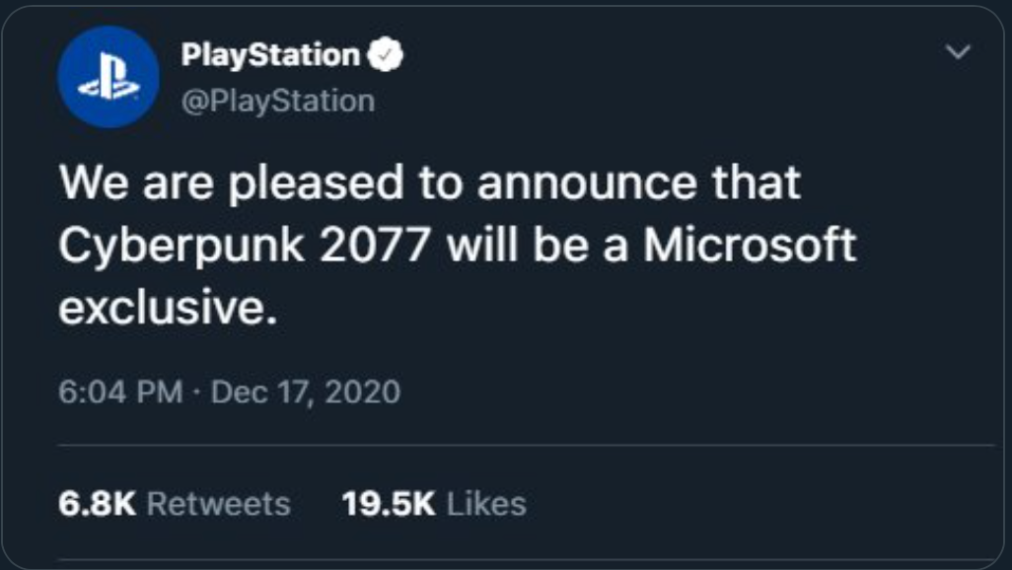Image resolution: width=1012 pixels, height=570 pixels.
Task: Click the @PlayStation handle
Action: pyautogui.click(x=278, y=102)
